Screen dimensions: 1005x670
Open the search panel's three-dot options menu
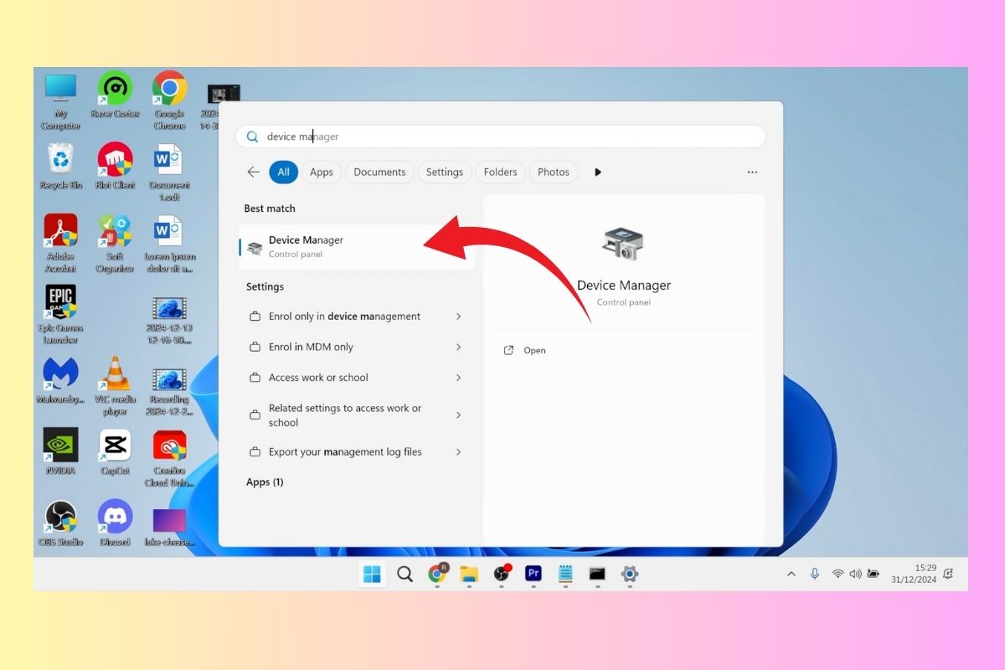(752, 173)
